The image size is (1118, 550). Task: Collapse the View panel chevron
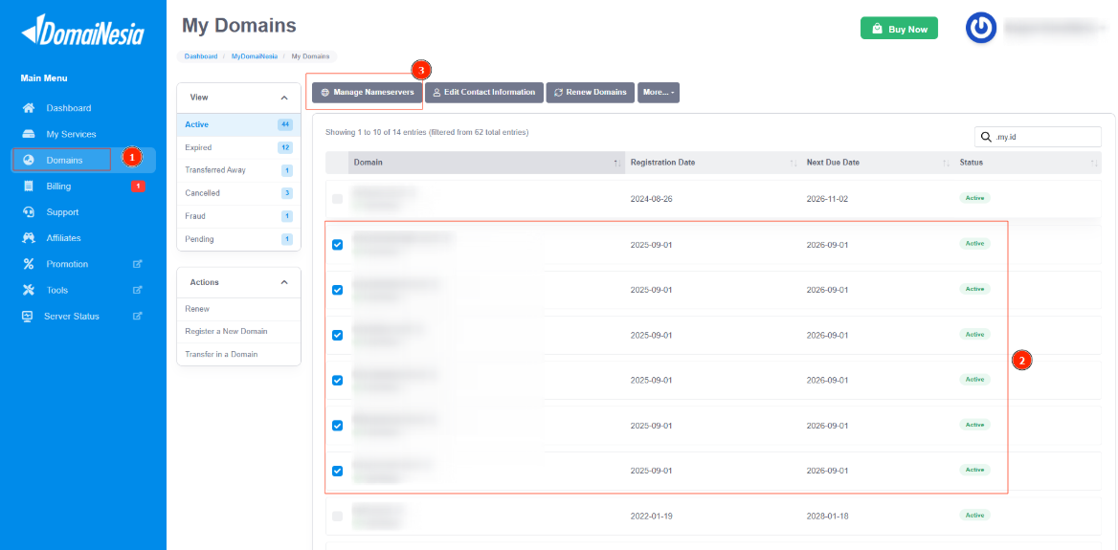click(284, 98)
